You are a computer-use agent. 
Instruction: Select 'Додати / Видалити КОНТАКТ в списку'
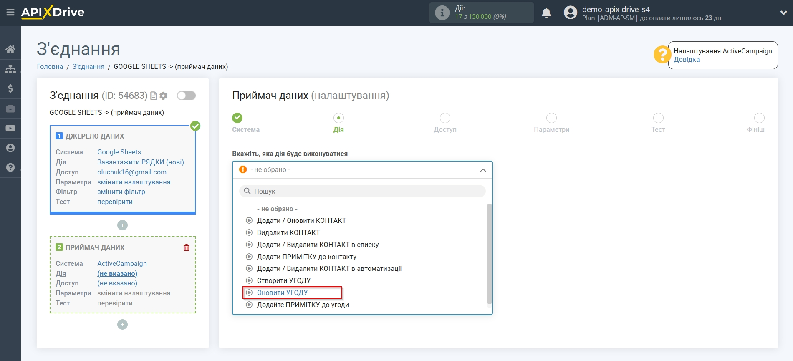click(318, 245)
